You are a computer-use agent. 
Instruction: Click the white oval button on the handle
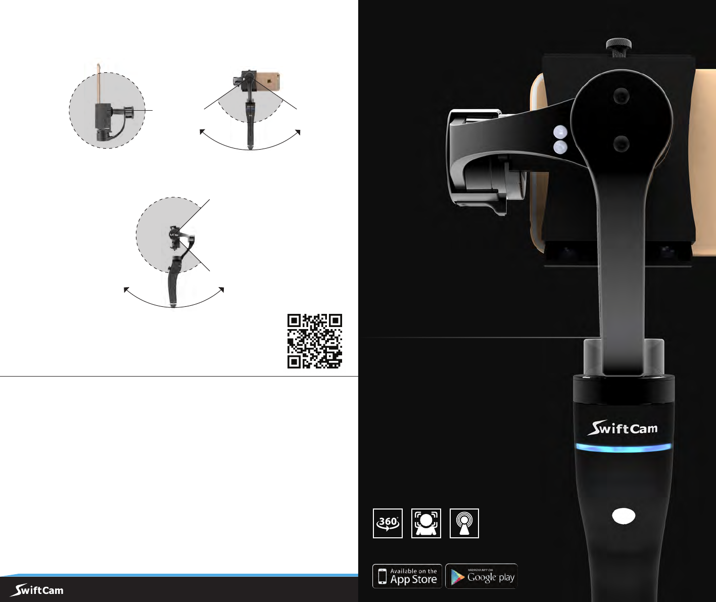[x=624, y=516]
